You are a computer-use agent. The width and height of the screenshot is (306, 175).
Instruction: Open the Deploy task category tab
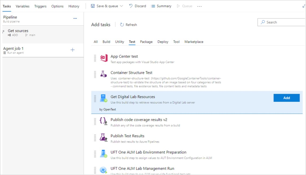(x=163, y=42)
